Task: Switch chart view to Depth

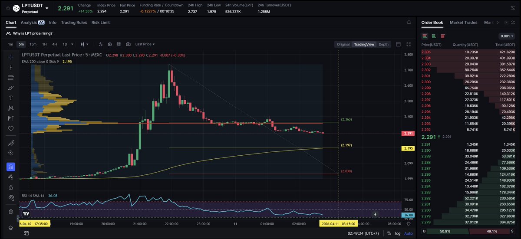Action: (384, 44)
